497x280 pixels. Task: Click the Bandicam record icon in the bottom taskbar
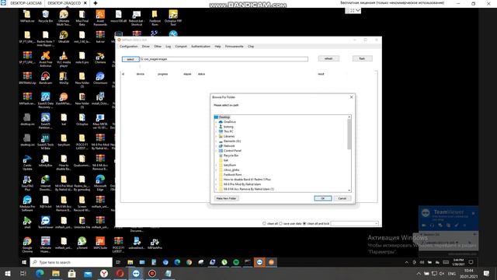152,273
